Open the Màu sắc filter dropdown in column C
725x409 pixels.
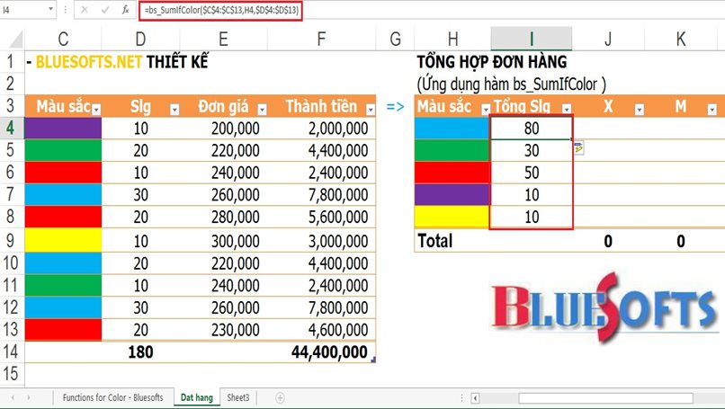pyautogui.click(x=96, y=110)
